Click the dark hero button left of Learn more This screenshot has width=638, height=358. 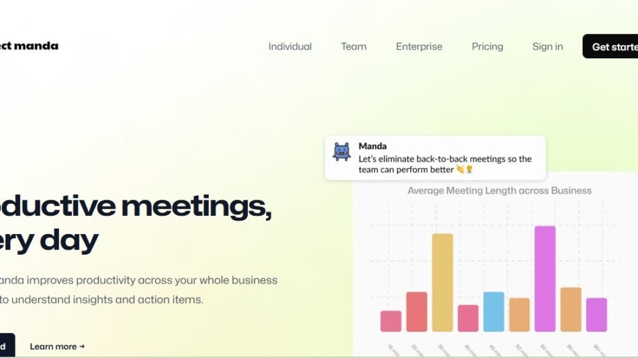(5, 346)
